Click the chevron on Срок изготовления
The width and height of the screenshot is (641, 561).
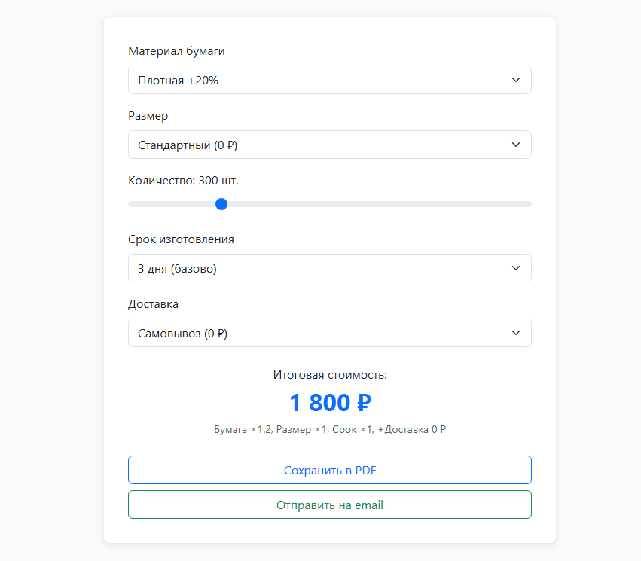(517, 267)
